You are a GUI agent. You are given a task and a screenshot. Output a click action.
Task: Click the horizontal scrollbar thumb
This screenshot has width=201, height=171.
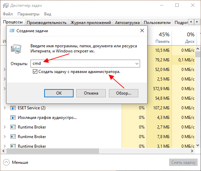[x=53, y=151]
